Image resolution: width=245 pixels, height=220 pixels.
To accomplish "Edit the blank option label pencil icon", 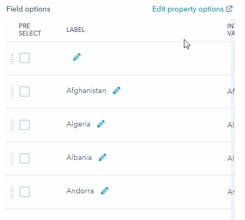I will pyautogui.click(x=77, y=57).
